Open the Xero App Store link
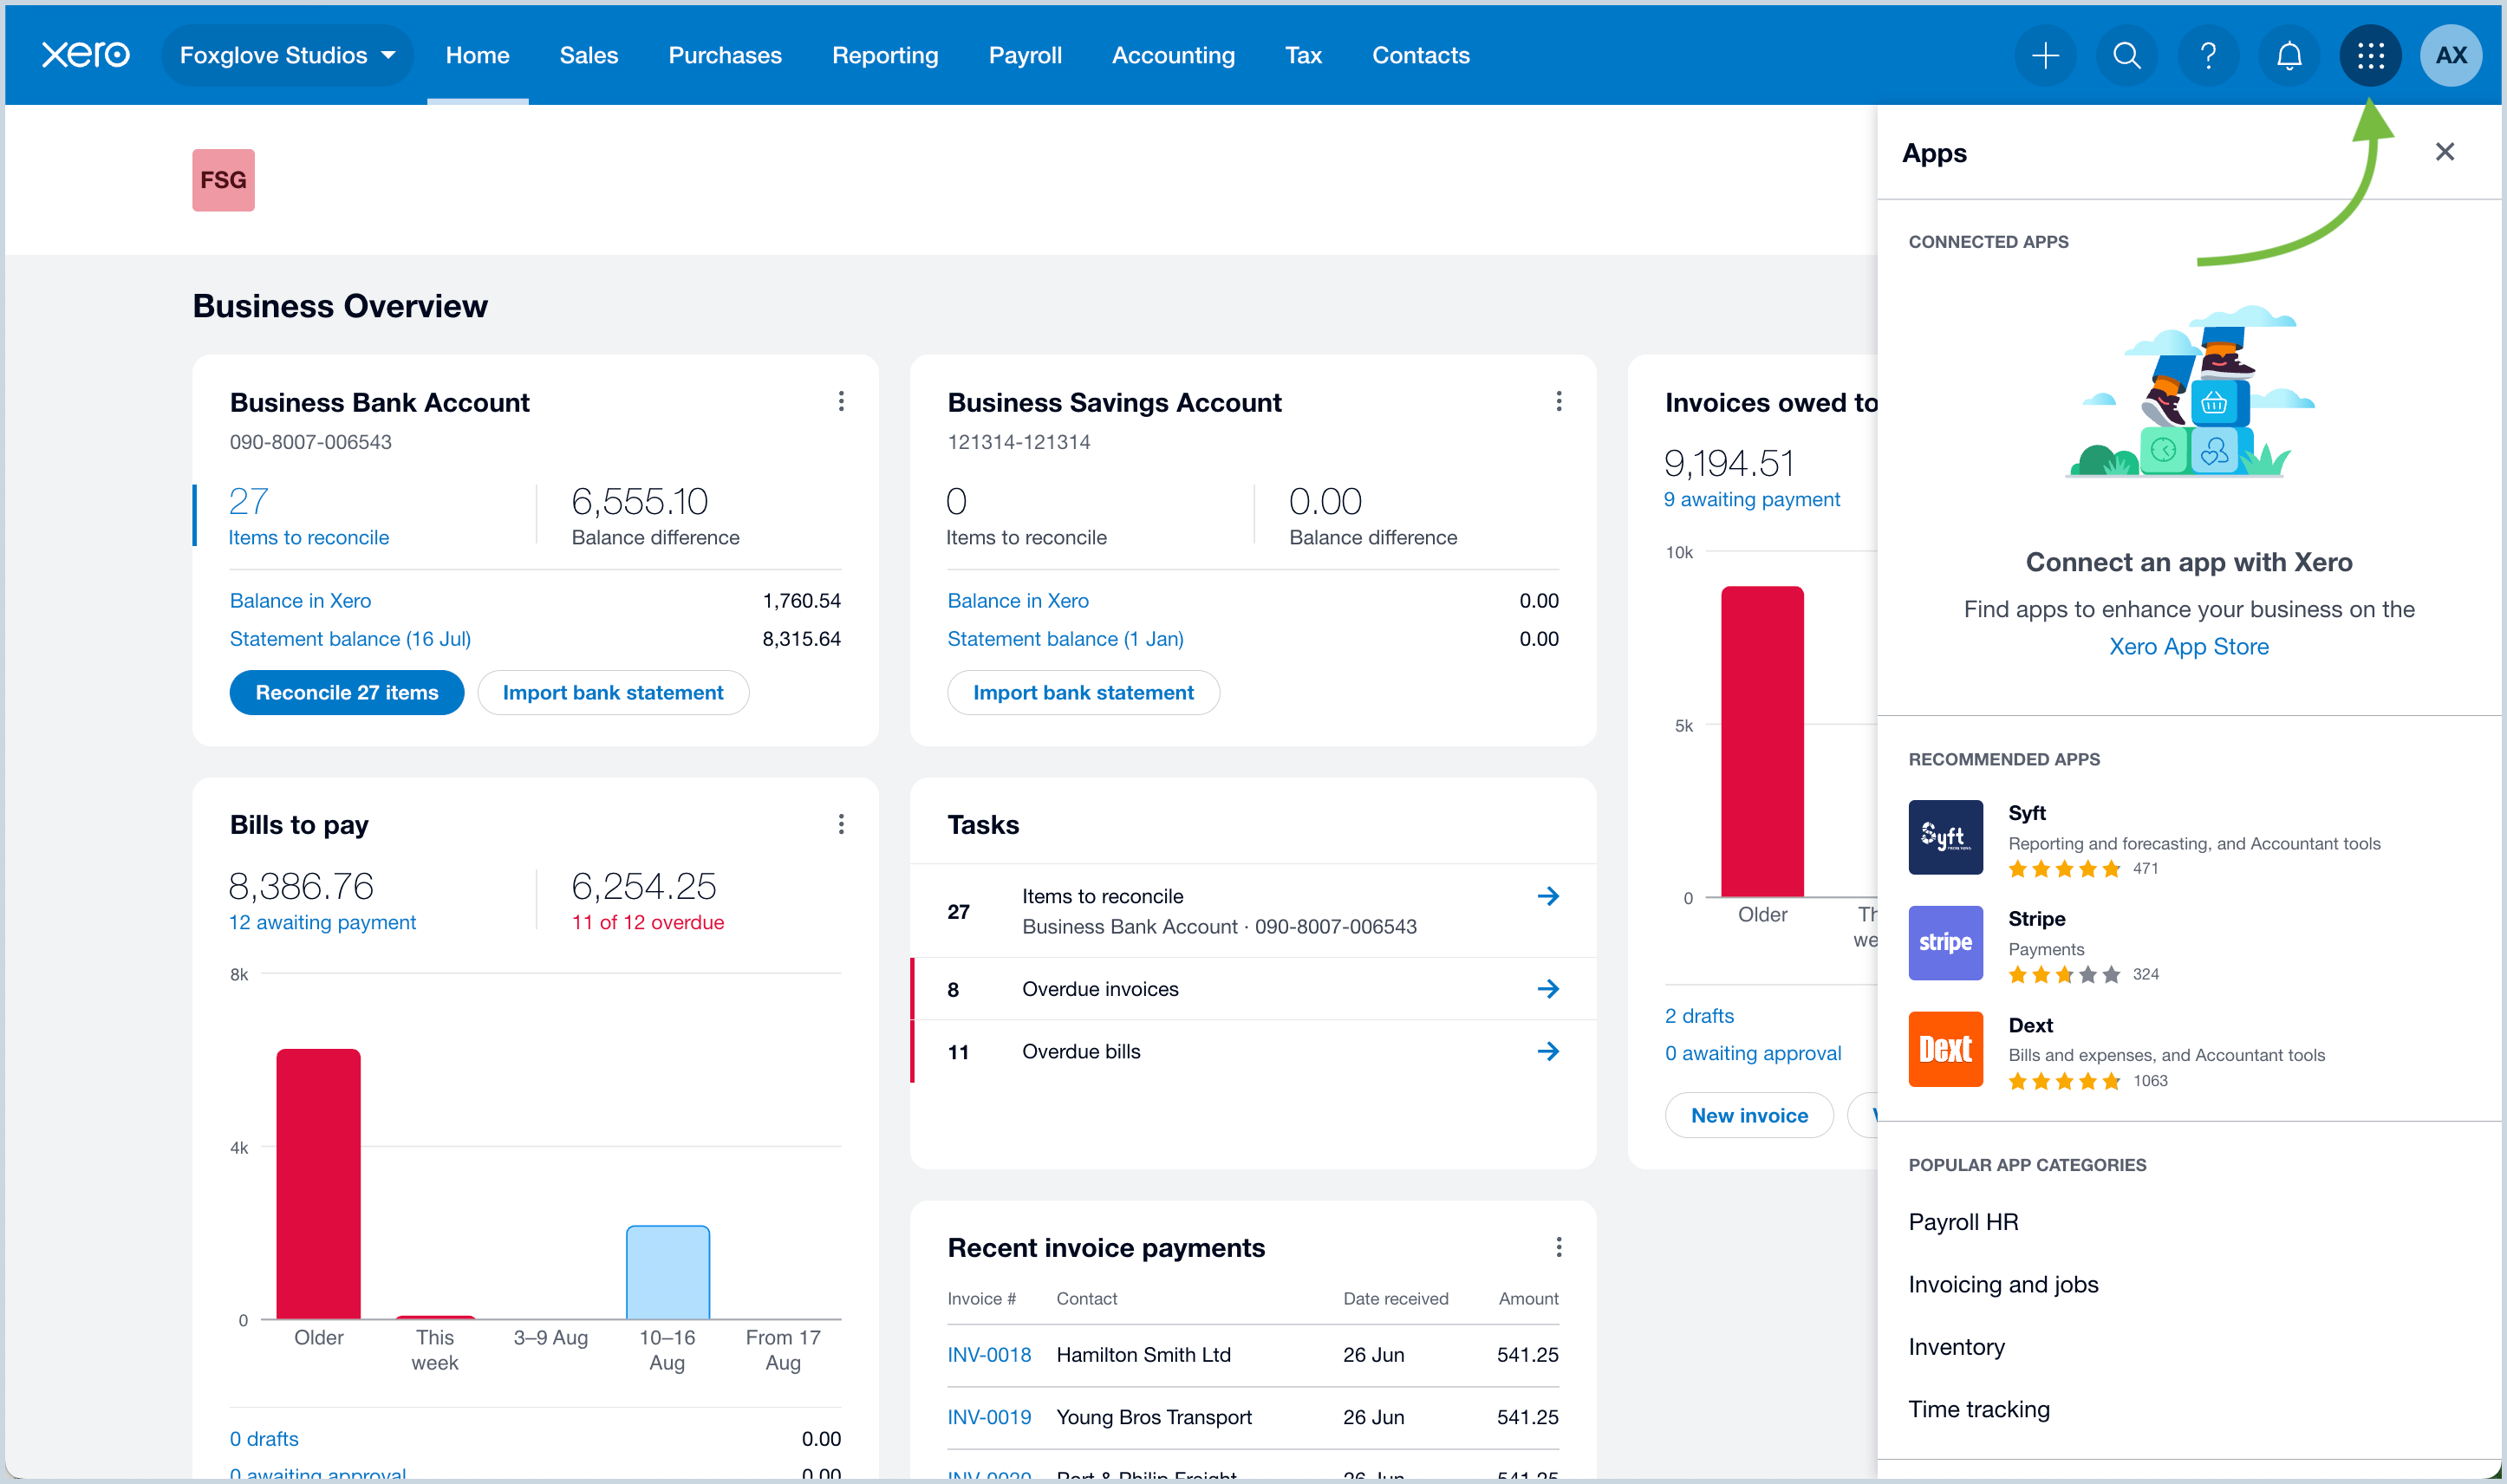Screen dimensions: 2507x1484 pos(2188,646)
